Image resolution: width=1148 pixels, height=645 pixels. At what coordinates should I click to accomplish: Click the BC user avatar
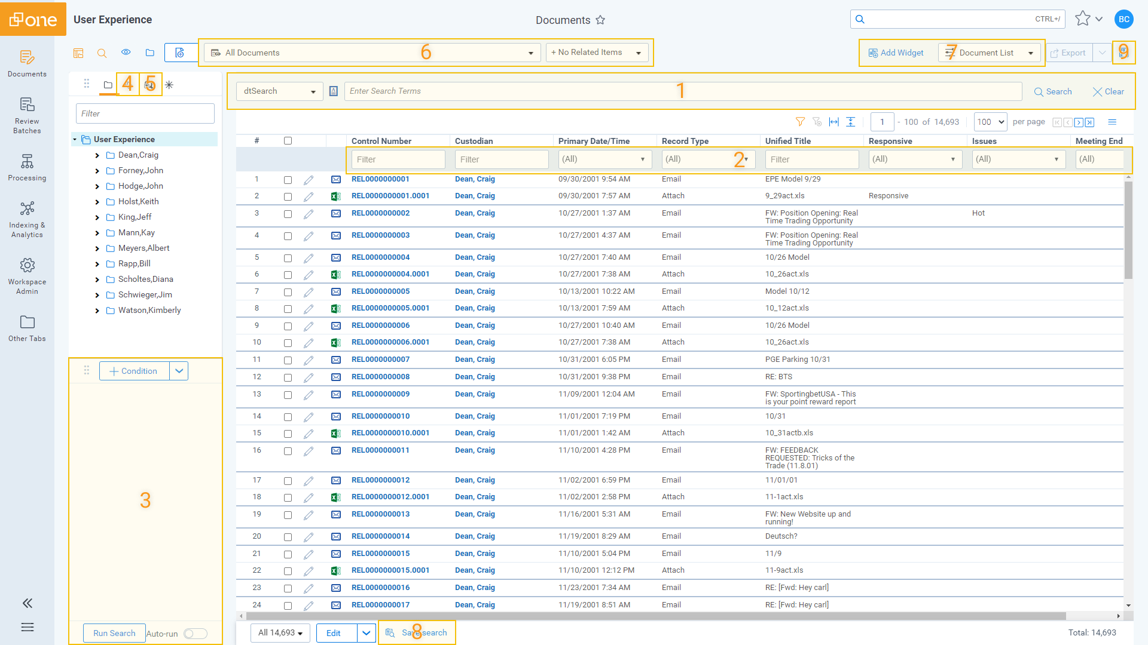pos(1124,19)
